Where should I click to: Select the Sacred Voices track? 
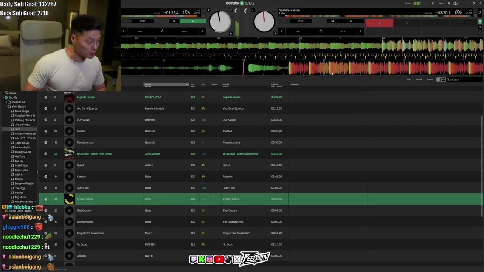[x=261, y=222]
